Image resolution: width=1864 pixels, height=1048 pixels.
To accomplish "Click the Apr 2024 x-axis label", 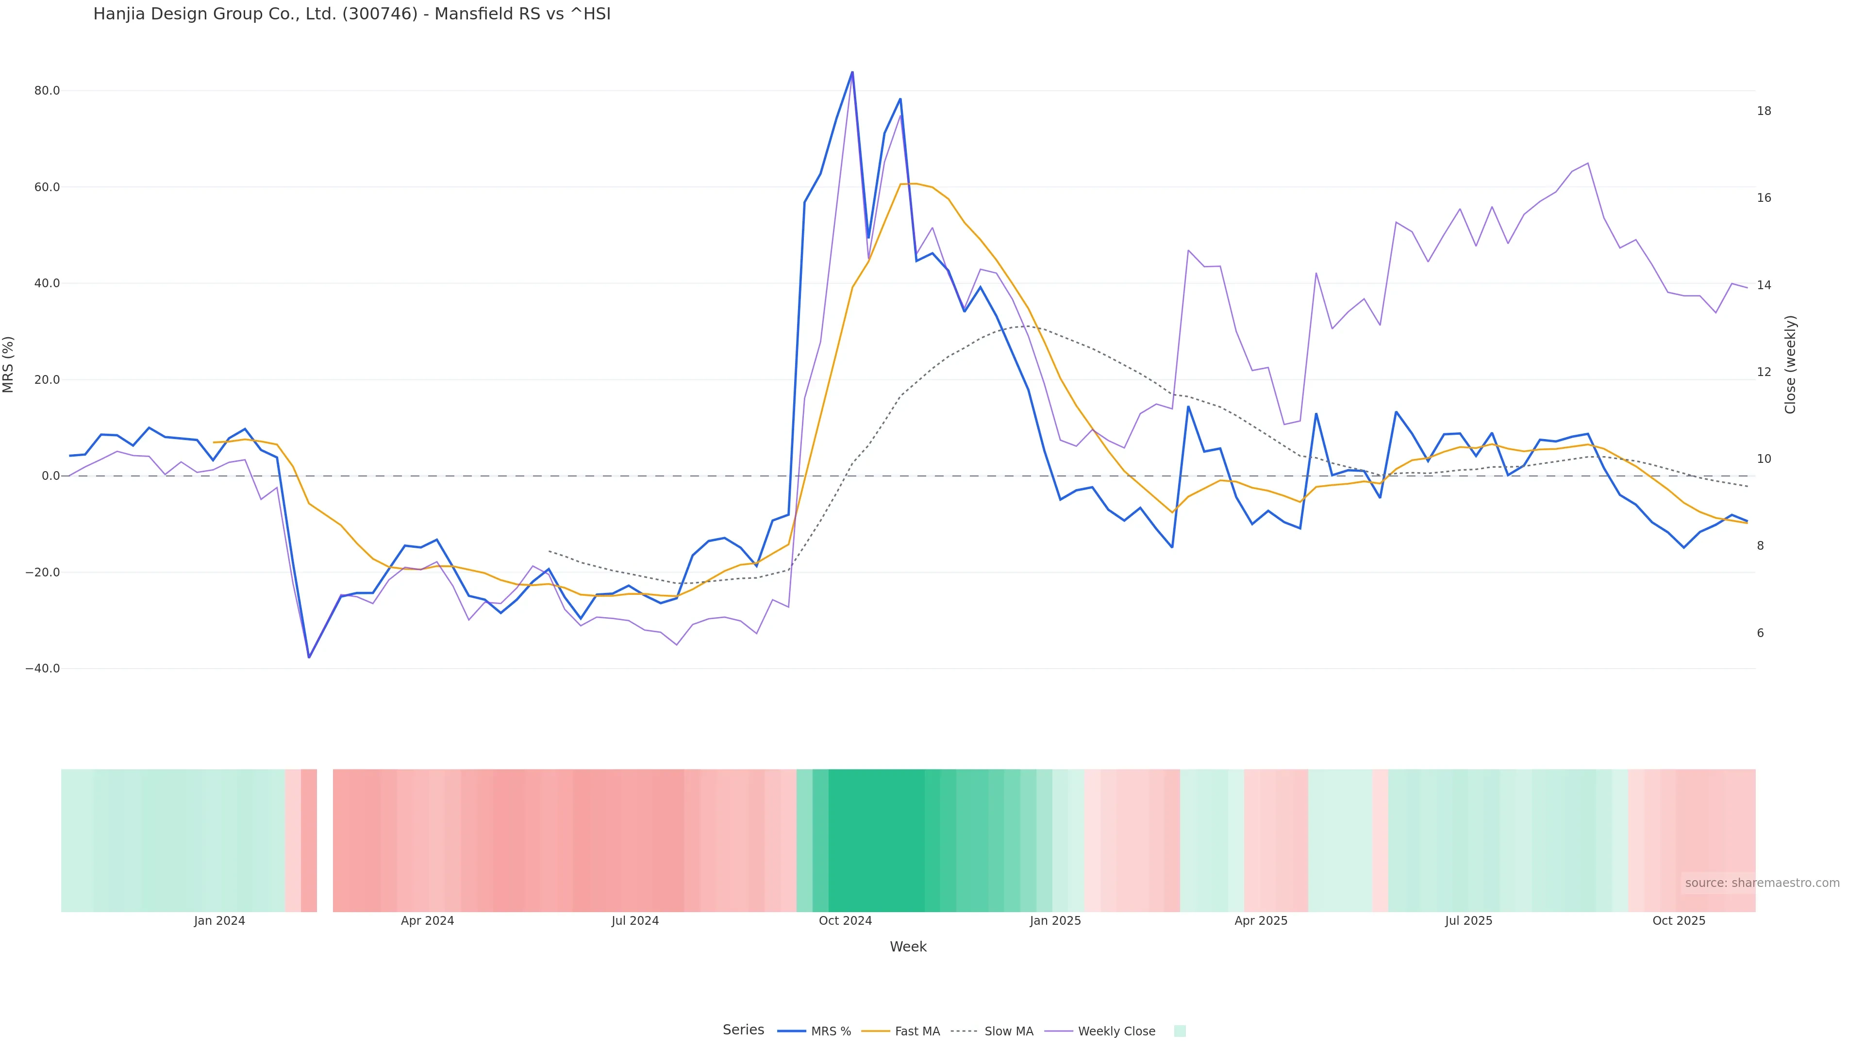I will (x=427, y=921).
